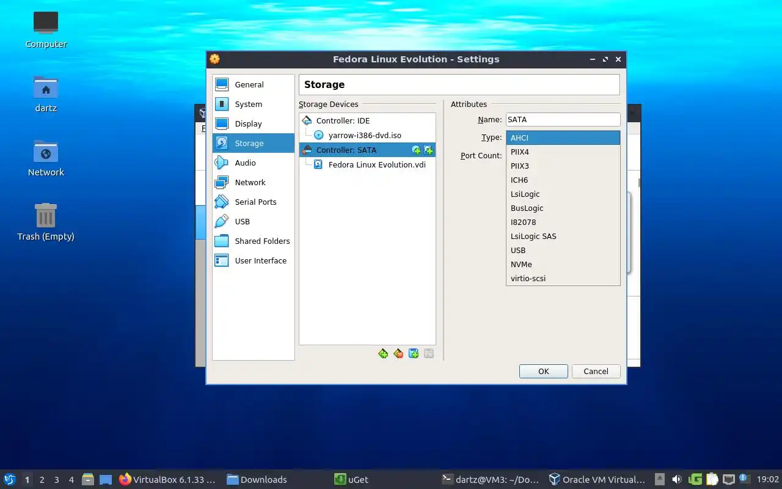Click the controller Name input field
The width and height of the screenshot is (782, 489).
click(563, 120)
